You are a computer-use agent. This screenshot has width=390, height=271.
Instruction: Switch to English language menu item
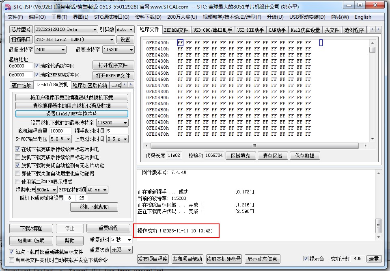click(x=363, y=17)
